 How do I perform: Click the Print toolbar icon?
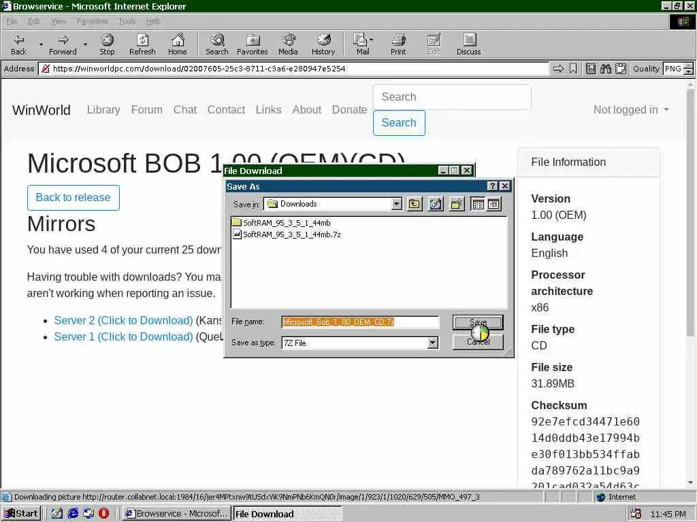[398, 44]
